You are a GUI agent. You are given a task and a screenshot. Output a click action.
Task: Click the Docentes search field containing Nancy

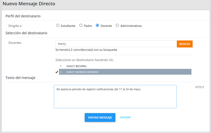(116, 44)
